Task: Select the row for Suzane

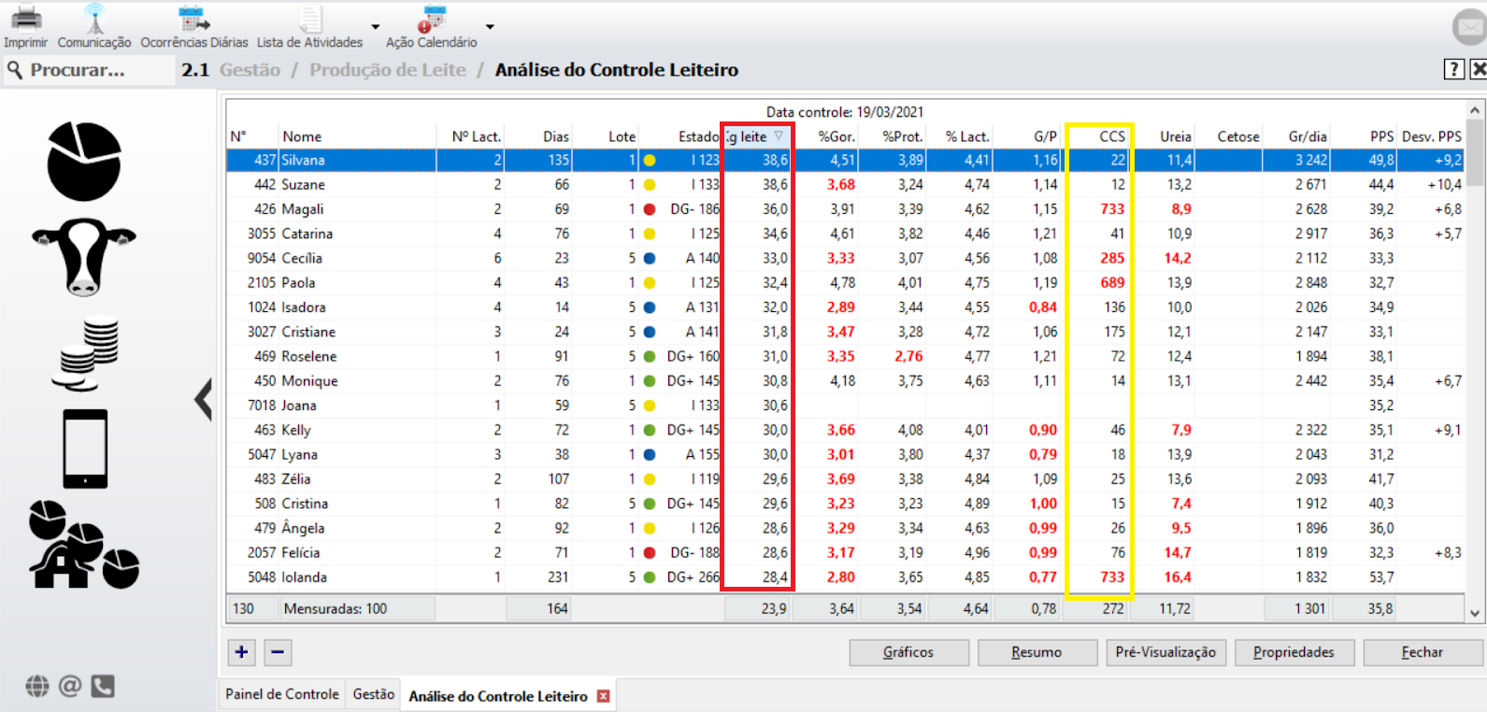Action: pos(846,185)
